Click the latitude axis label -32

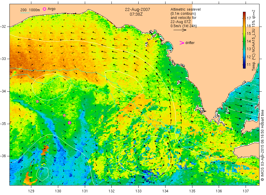3,27
